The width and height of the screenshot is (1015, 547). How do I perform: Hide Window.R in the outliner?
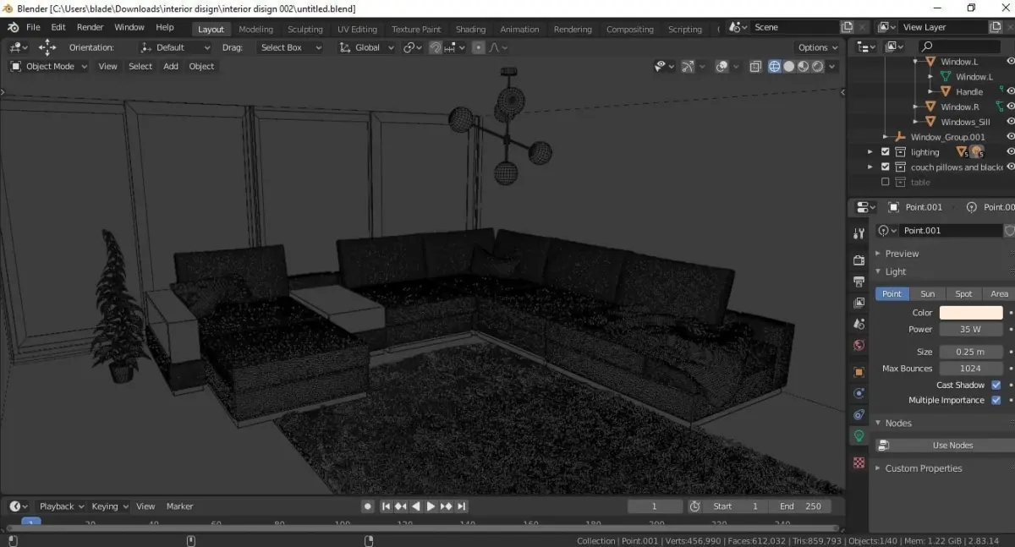[1010, 107]
